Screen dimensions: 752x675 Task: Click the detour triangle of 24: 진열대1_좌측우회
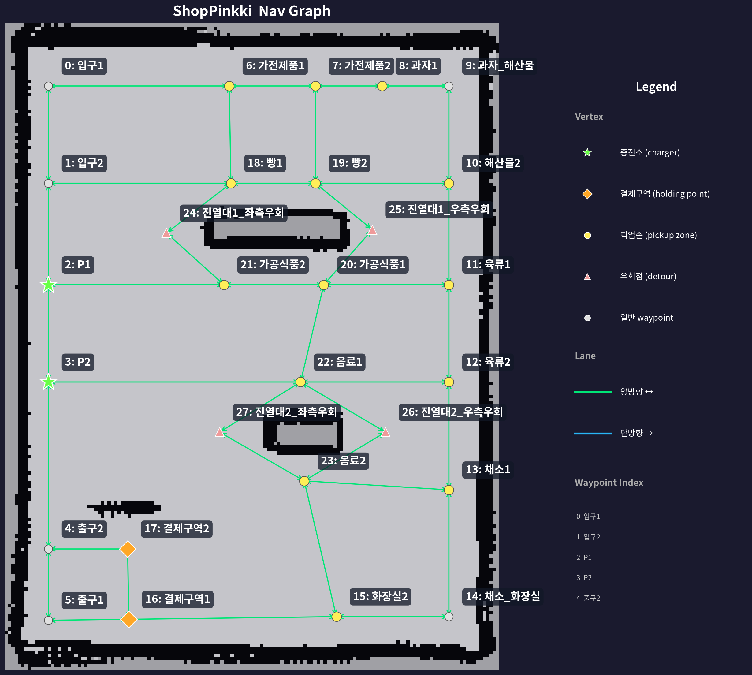pos(166,233)
